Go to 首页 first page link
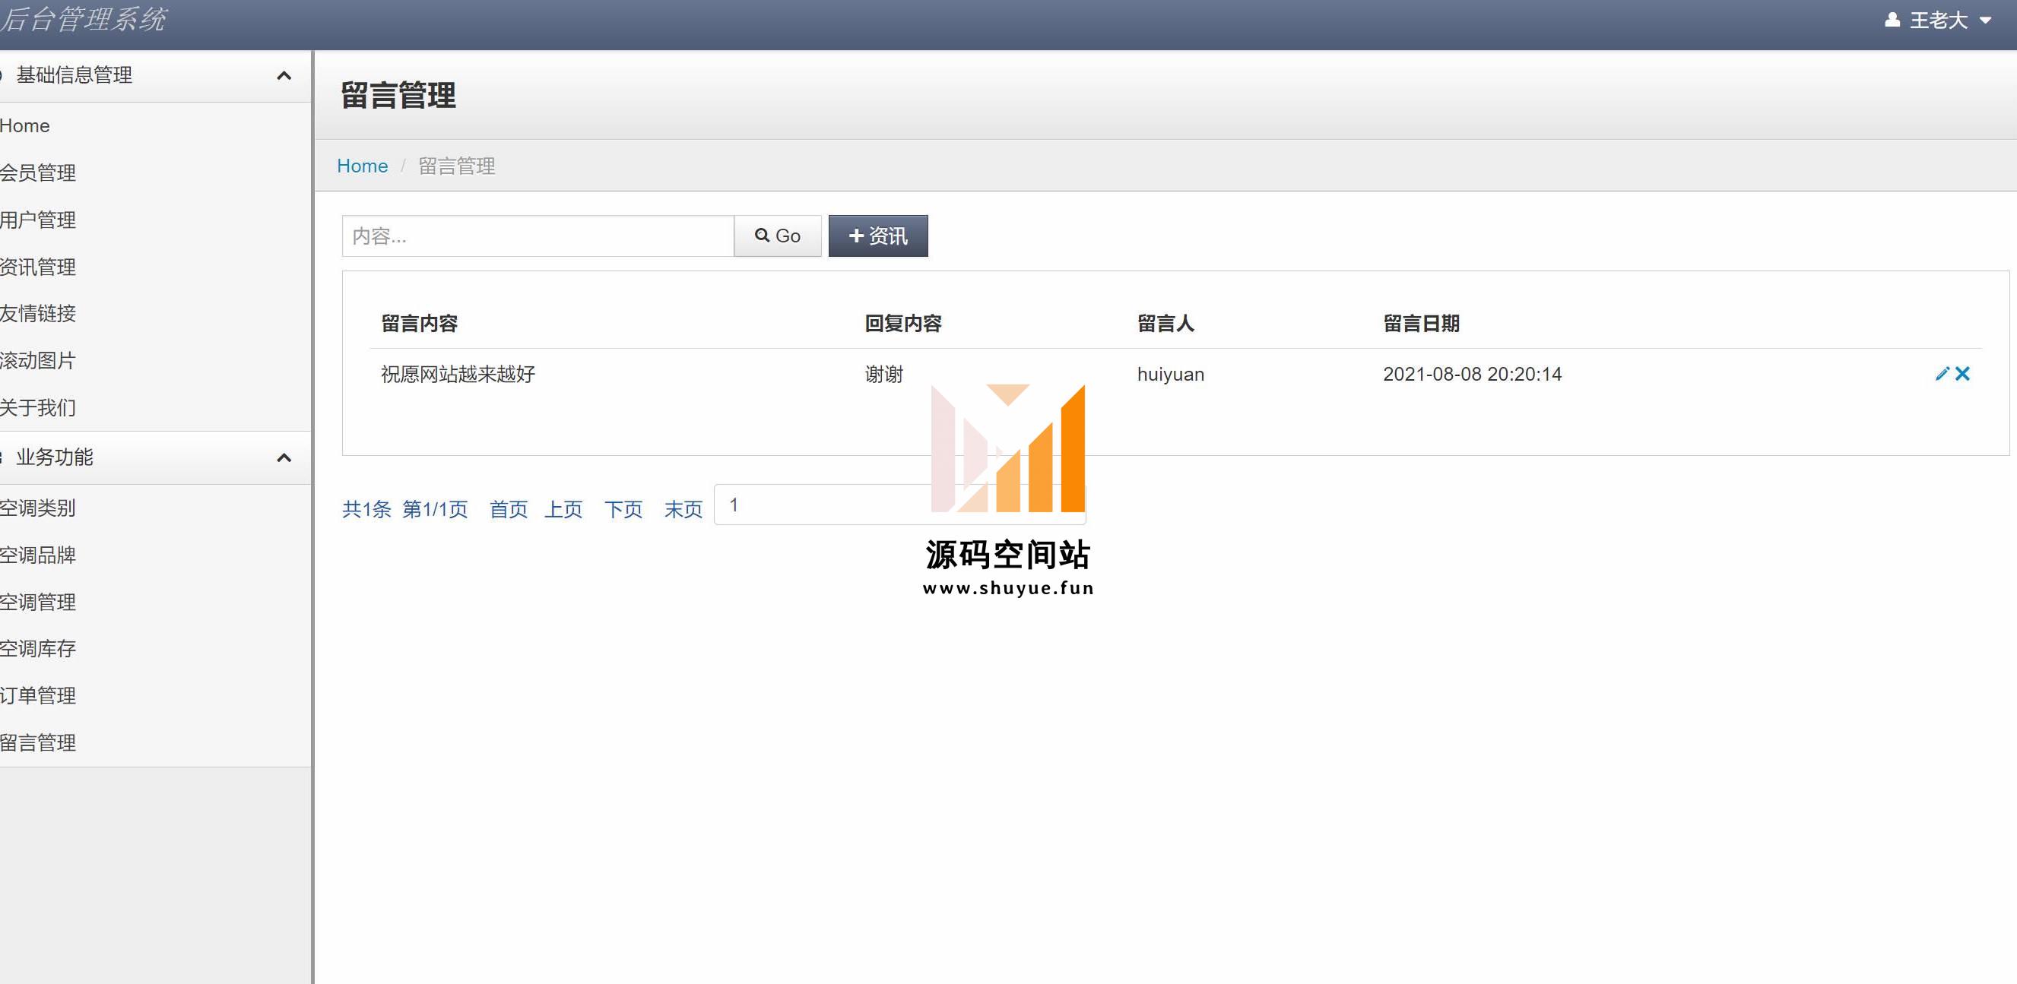 509,509
